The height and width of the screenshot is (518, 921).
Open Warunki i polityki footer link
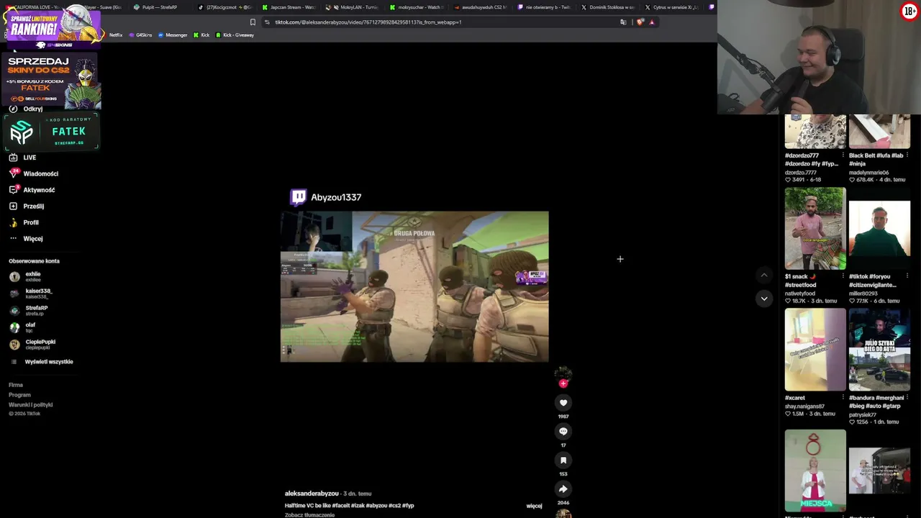[x=31, y=405]
